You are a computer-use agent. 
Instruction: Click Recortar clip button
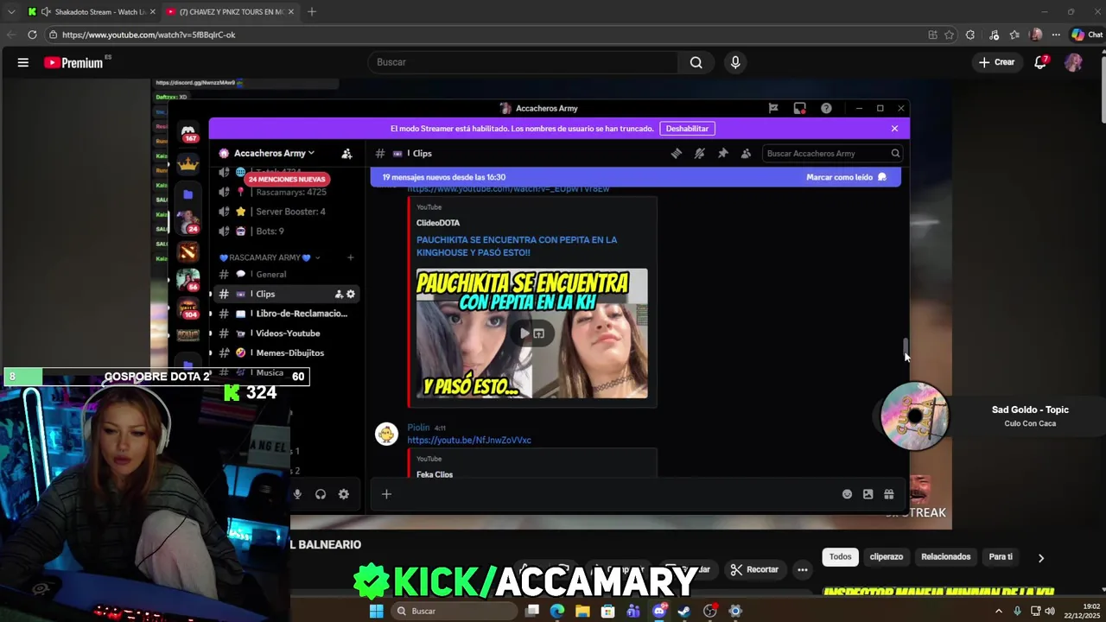pyautogui.click(x=754, y=569)
